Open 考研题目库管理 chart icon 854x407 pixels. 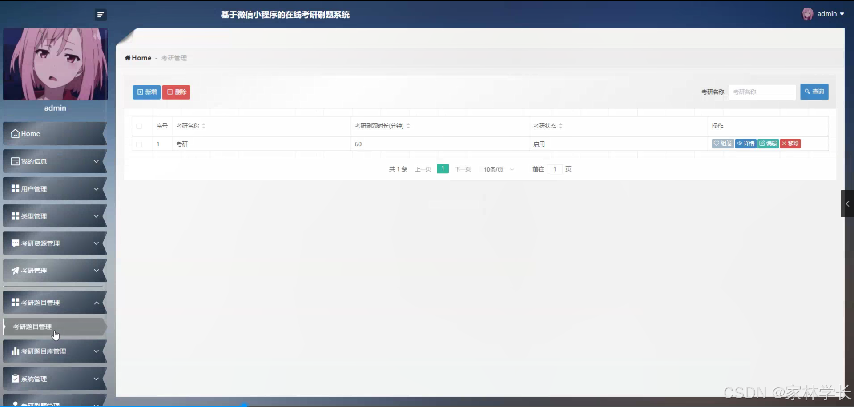point(15,351)
